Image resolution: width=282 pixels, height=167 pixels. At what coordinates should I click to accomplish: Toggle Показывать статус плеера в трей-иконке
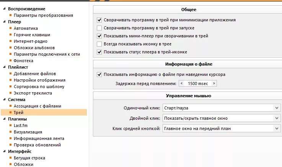click(99, 52)
